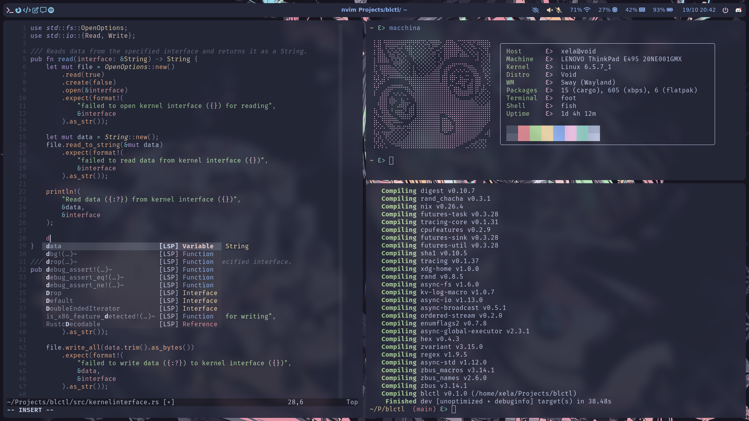Select the pencil-and-paper edit workspace icon
This screenshot has height=421, width=749.
tap(35, 10)
